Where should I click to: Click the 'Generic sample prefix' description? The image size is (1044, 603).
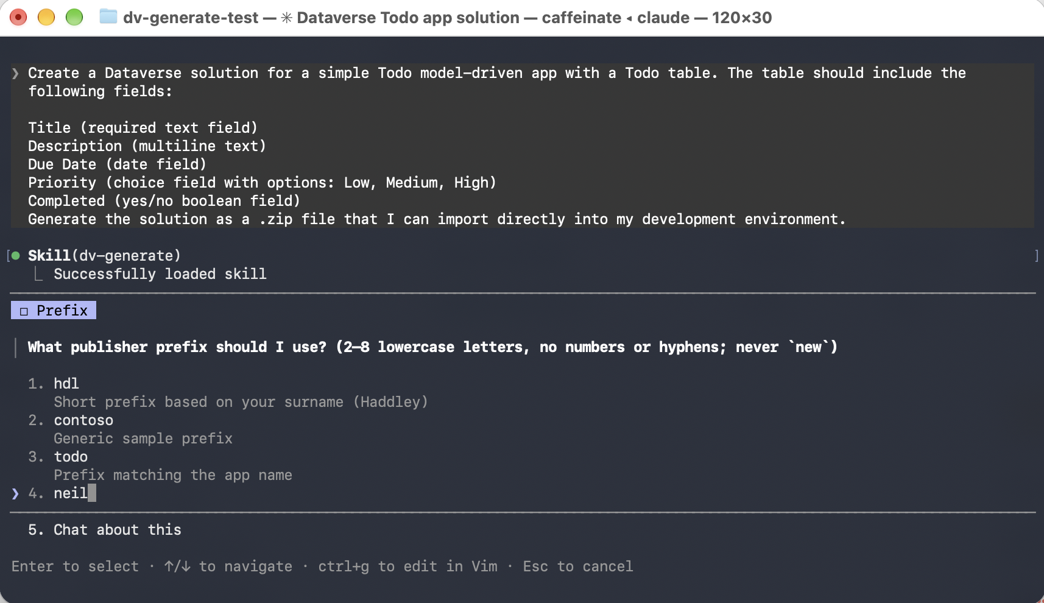[x=143, y=439]
